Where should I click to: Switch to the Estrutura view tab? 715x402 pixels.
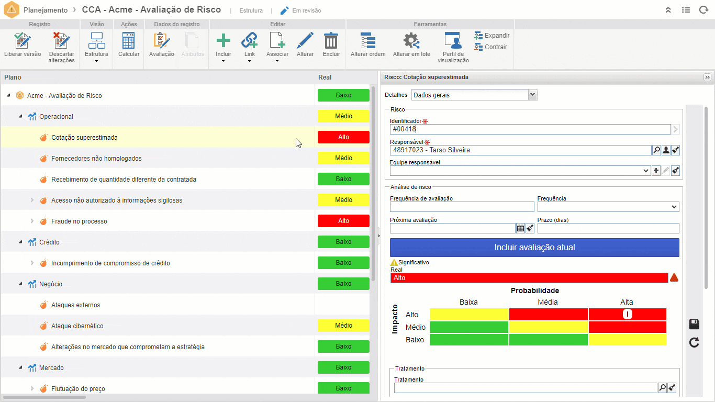tap(251, 10)
